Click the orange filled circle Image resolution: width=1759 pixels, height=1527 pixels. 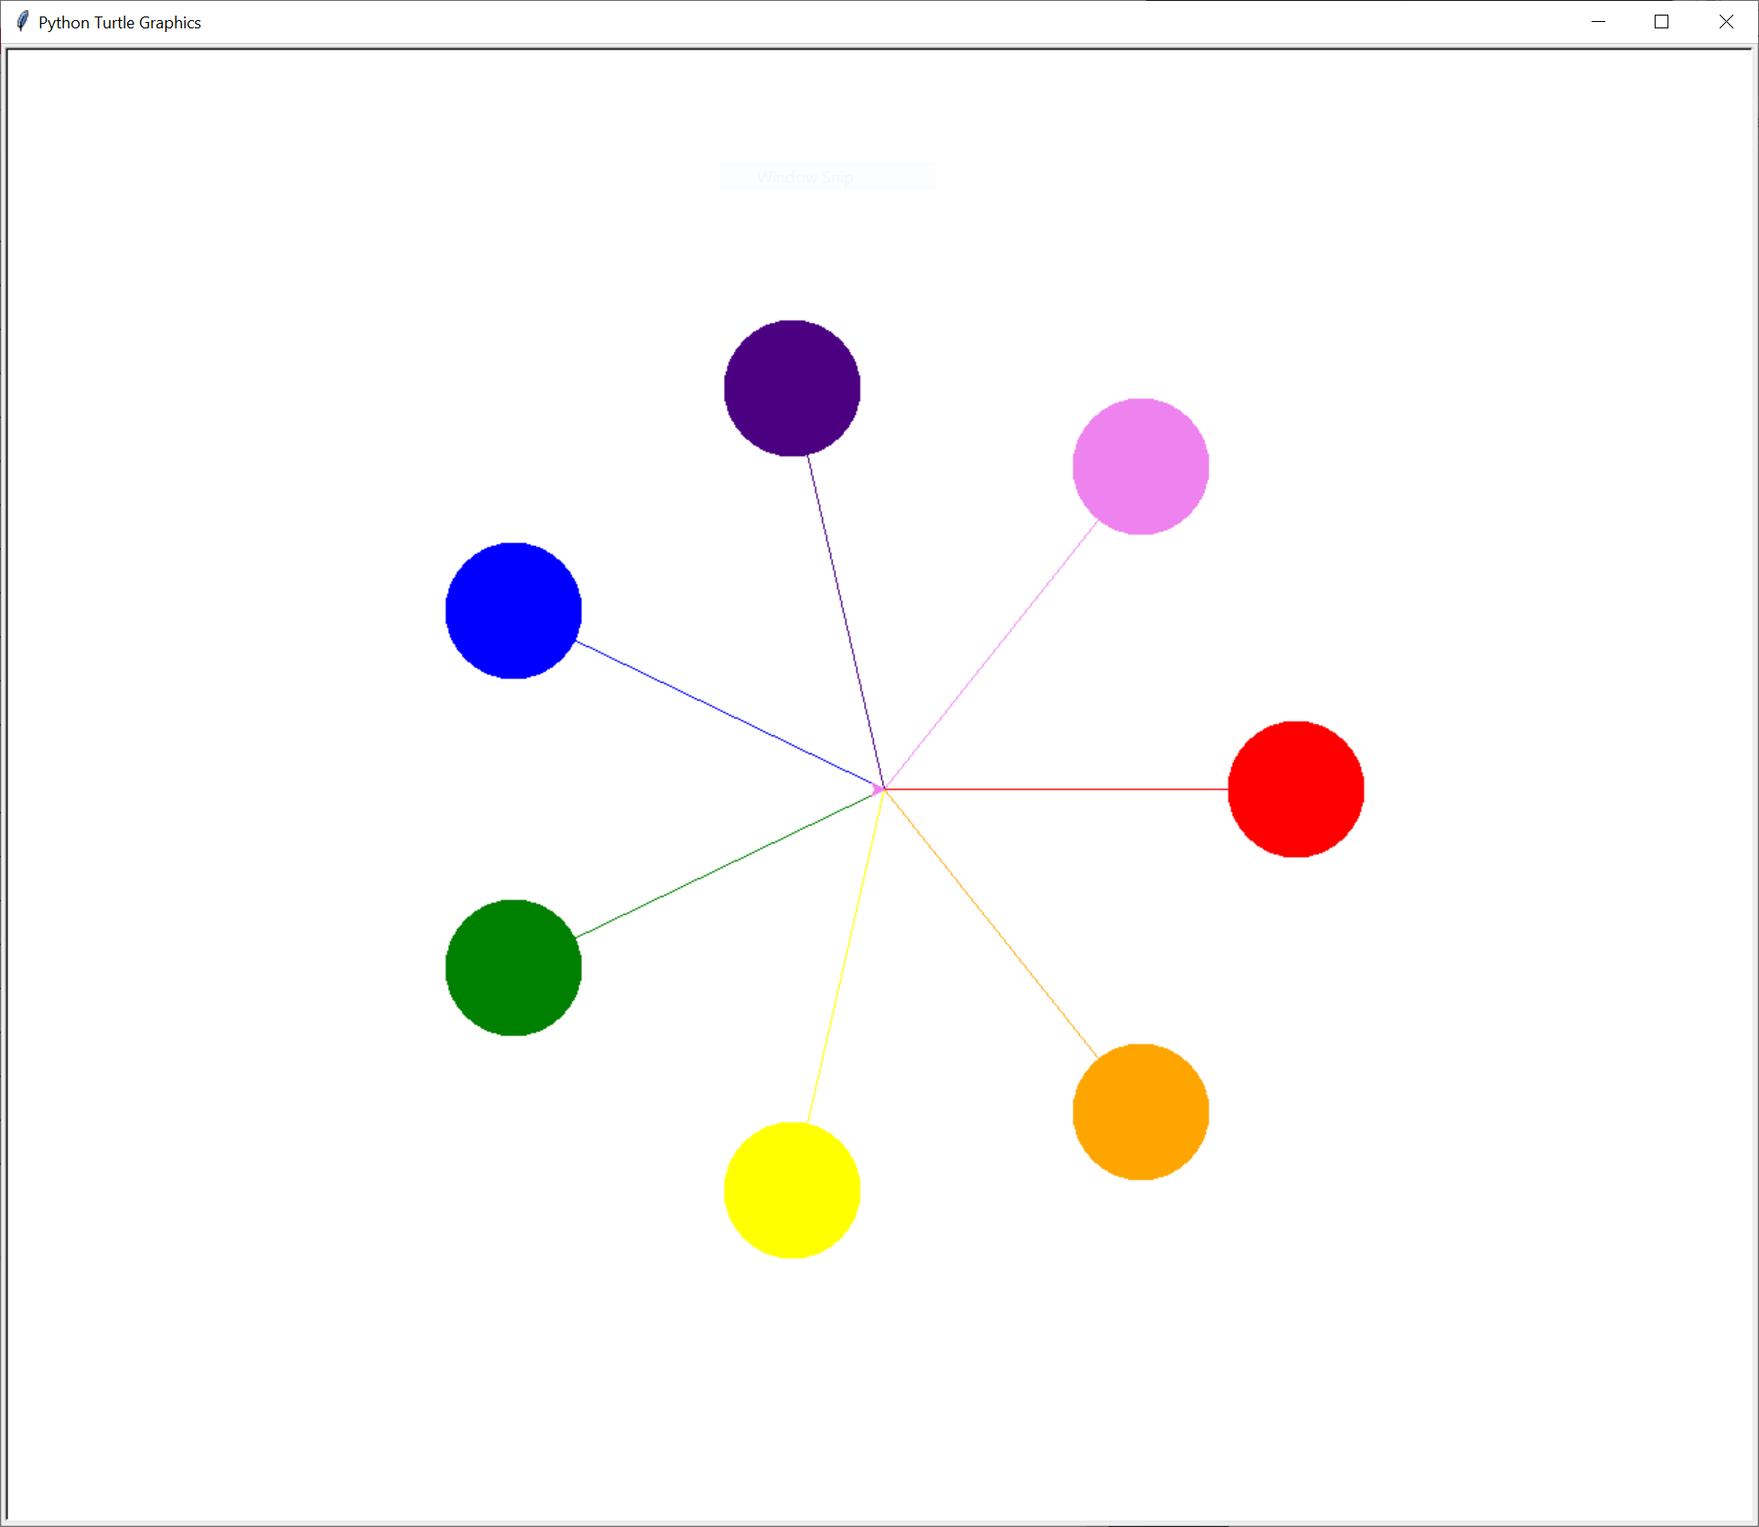pos(1140,1111)
